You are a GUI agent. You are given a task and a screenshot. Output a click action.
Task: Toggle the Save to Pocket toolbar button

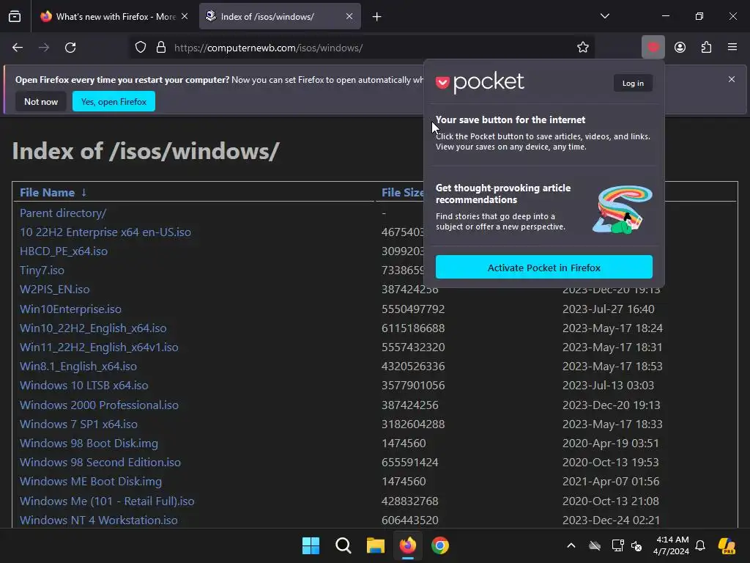tap(653, 48)
